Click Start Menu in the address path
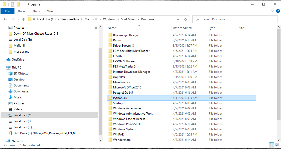 click(x=128, y=19)
